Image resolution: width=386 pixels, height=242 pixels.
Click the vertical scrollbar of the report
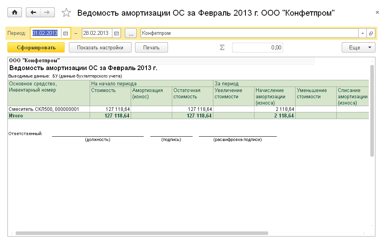(372, 111)
